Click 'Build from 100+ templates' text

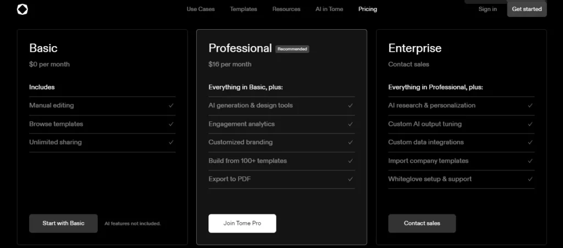[248, 161]
